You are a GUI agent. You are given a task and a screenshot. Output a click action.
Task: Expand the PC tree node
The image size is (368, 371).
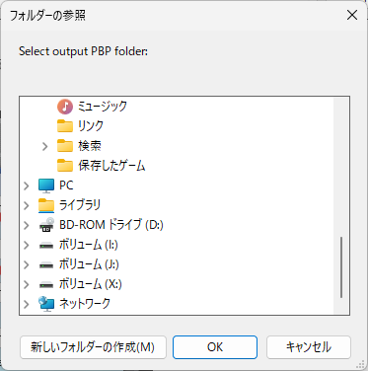27,185
